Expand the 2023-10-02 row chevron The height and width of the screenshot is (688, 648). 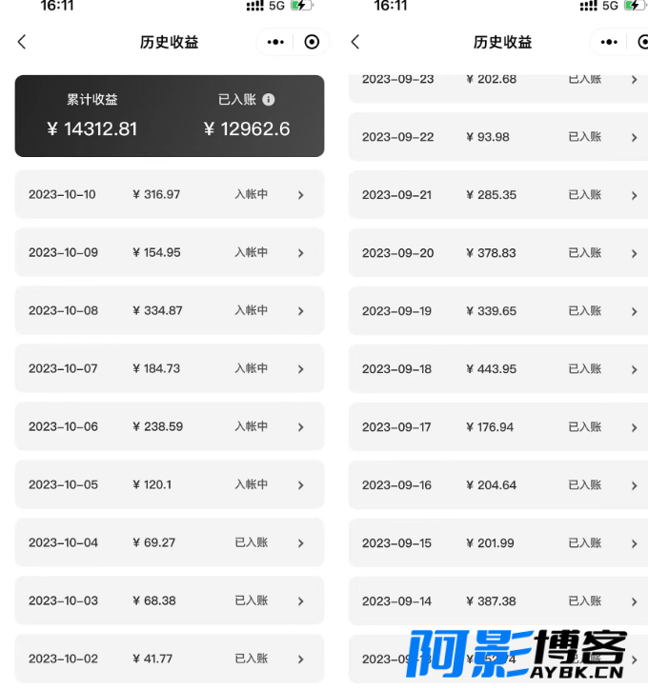301,659
